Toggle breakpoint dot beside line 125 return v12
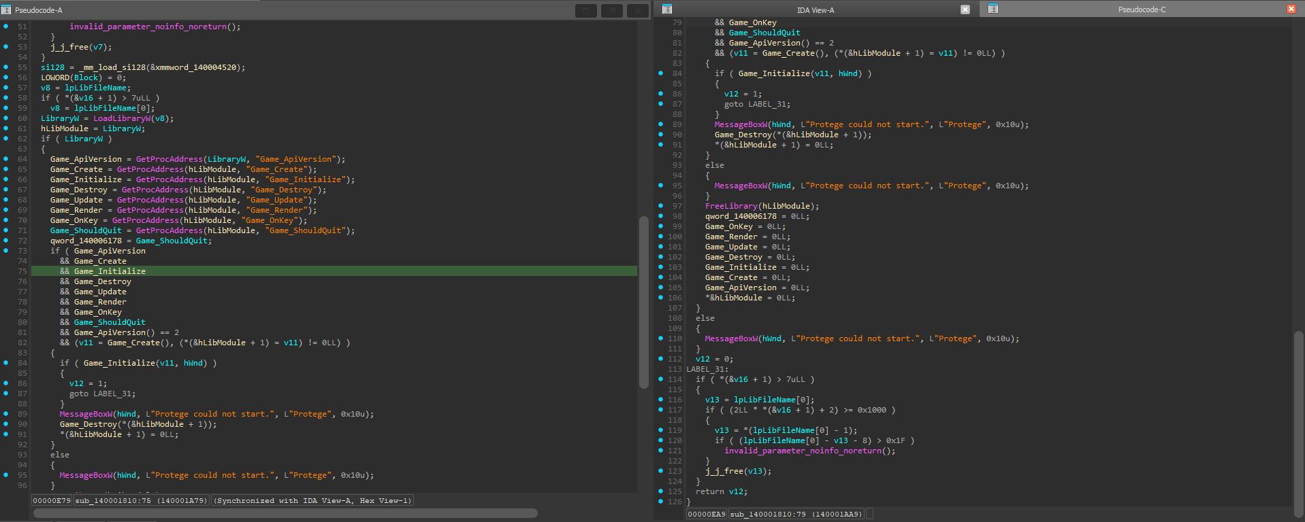 [660, 491]
